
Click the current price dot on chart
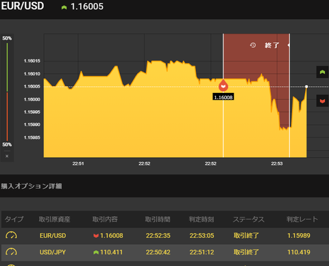click(x=306, y=87)
